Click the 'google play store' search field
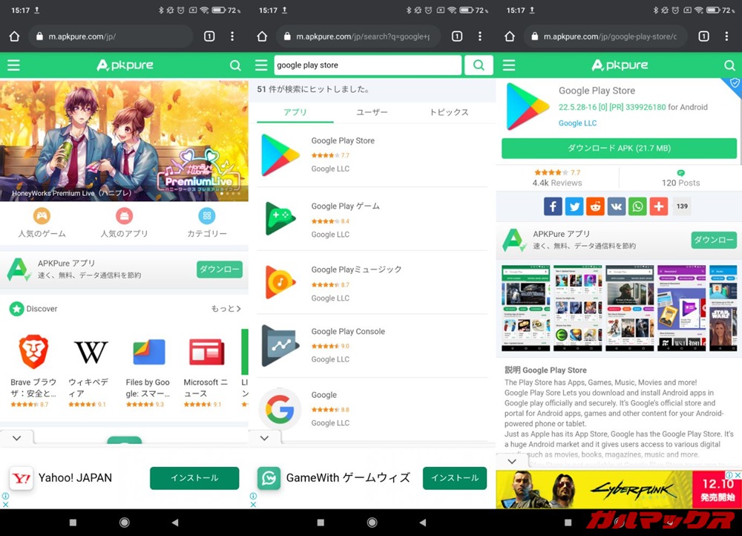 (367, 65)
